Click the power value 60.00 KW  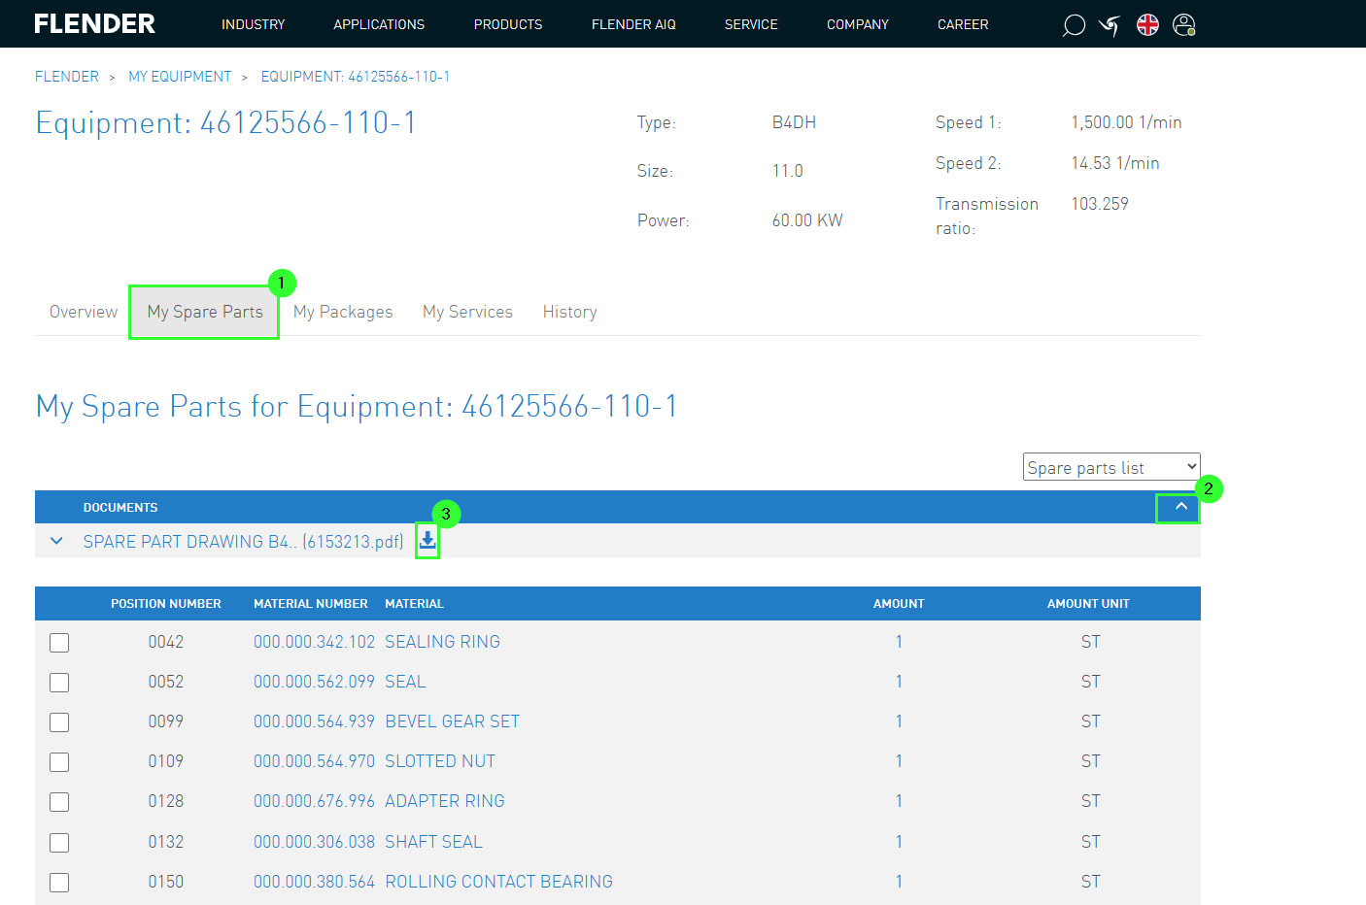(x=807, y=220)
